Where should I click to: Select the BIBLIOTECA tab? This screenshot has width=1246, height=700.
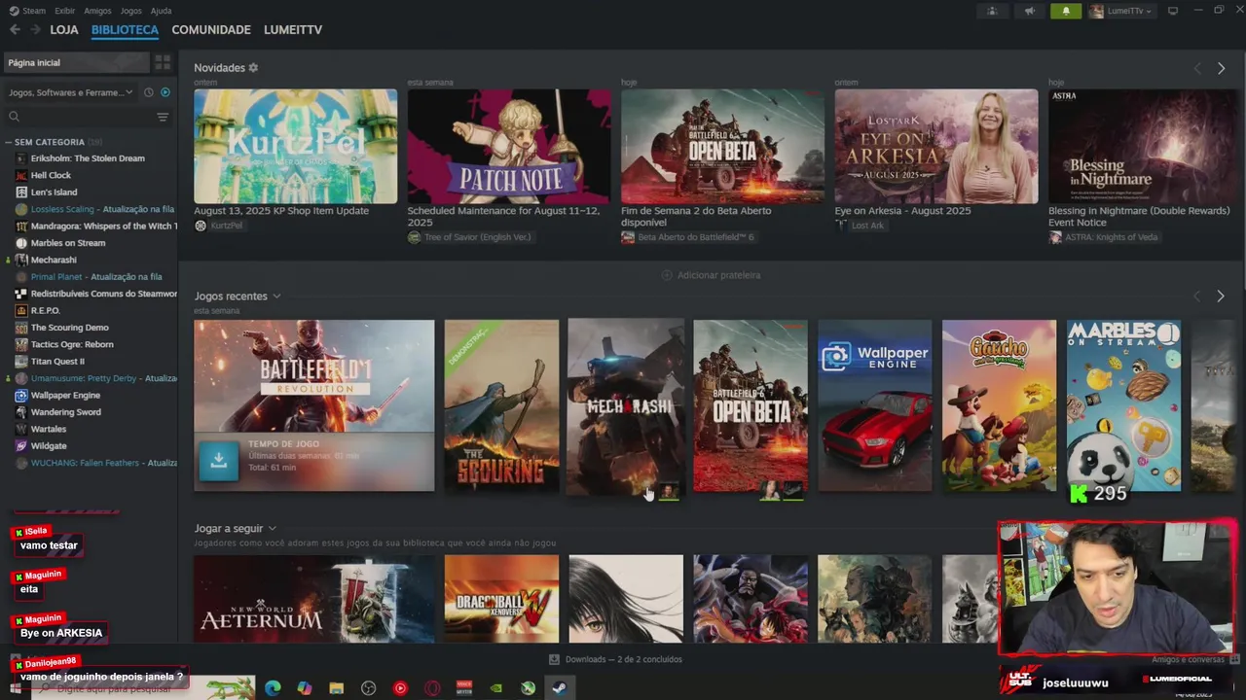125,30
